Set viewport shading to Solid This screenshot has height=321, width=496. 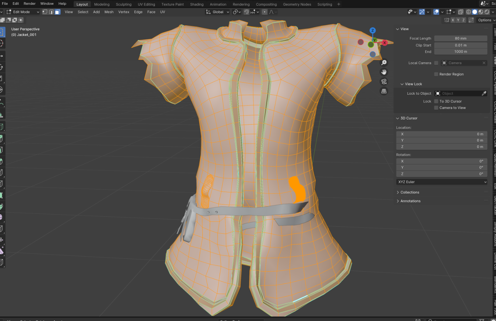coord(475,12)
